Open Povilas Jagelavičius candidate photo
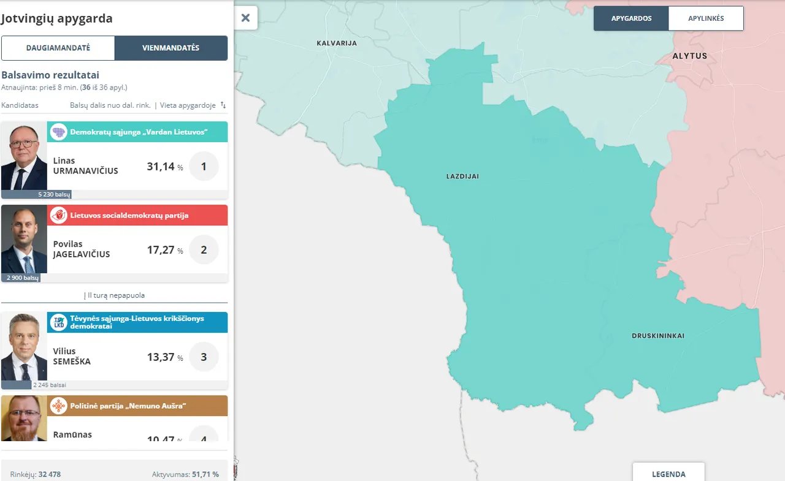This screenshot has height=481, width=785. 24,240
